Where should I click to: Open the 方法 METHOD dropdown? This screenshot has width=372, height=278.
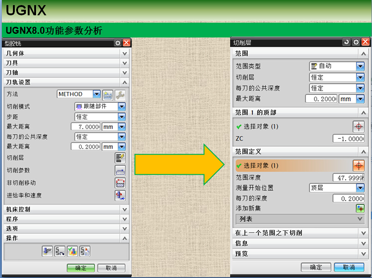[x=97, y=94]
